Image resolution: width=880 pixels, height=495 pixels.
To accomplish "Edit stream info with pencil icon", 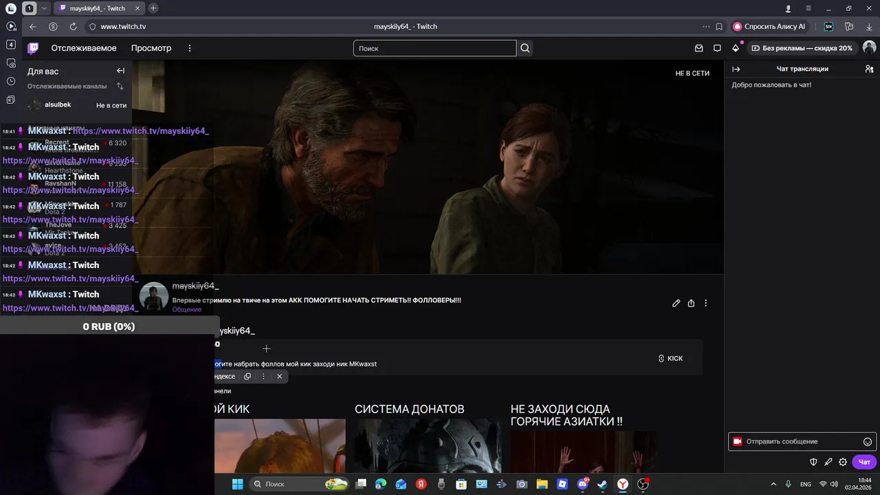I will pyautogui.click(x=676, y=303).
